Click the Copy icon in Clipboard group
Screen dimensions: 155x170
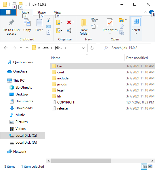pos(27,22)
